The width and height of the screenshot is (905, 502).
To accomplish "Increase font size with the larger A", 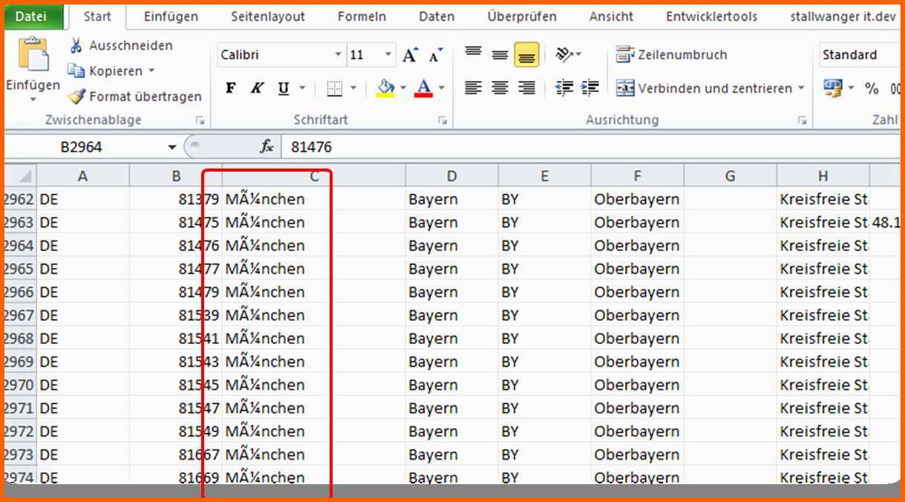I will tap(411, 55).
